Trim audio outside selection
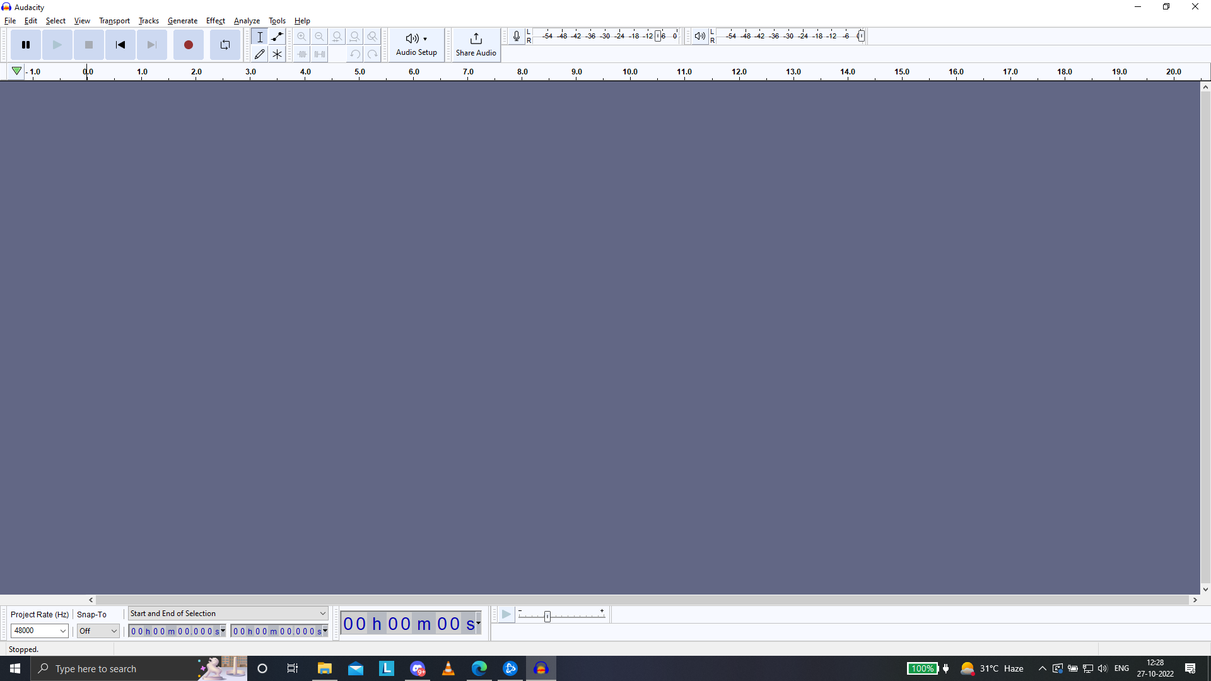The image size is (1211, 681). tap(301, 54)
